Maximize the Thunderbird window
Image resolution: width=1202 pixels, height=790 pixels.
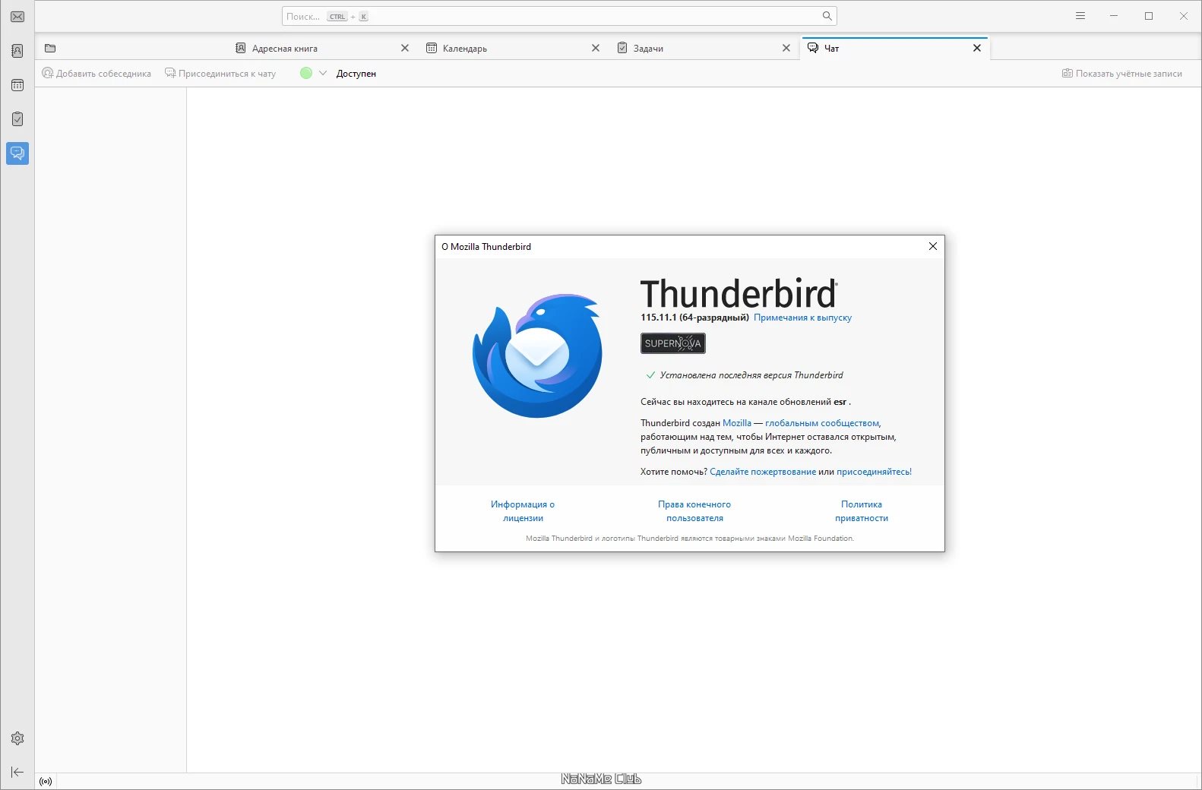pos(1149,16)
